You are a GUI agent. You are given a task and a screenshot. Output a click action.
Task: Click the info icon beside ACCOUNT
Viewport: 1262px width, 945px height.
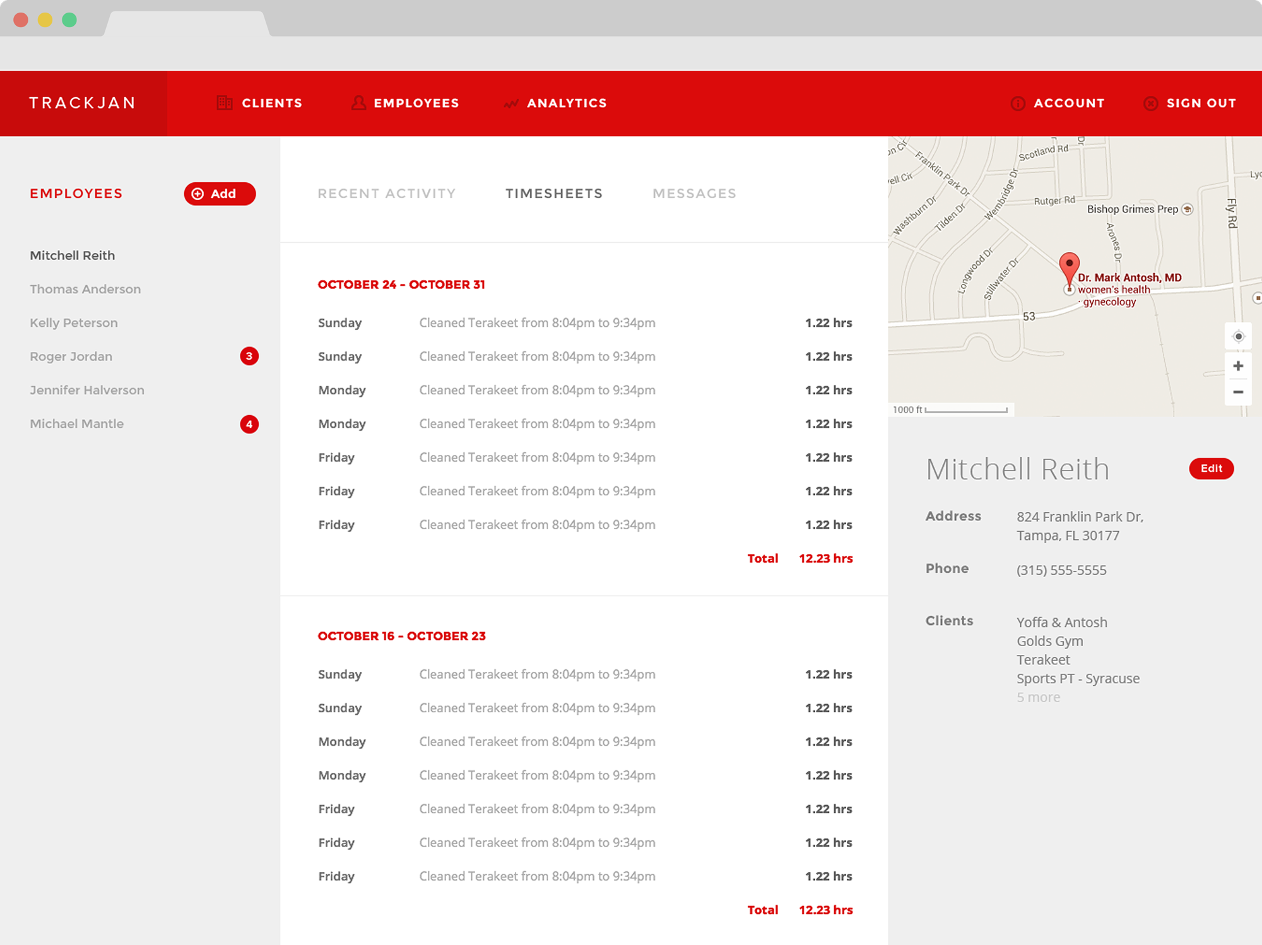click(1017, 103)
